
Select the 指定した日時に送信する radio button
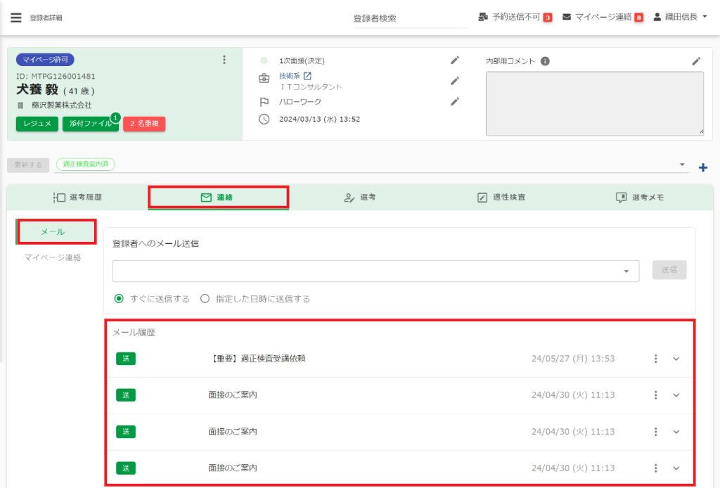205,299
